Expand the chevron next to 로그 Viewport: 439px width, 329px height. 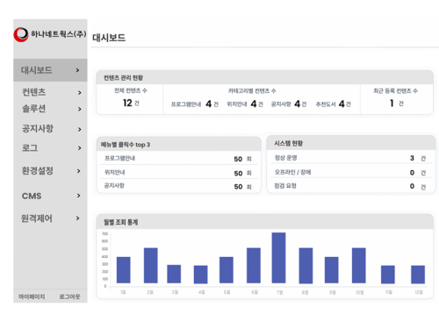tap(80, 148)
